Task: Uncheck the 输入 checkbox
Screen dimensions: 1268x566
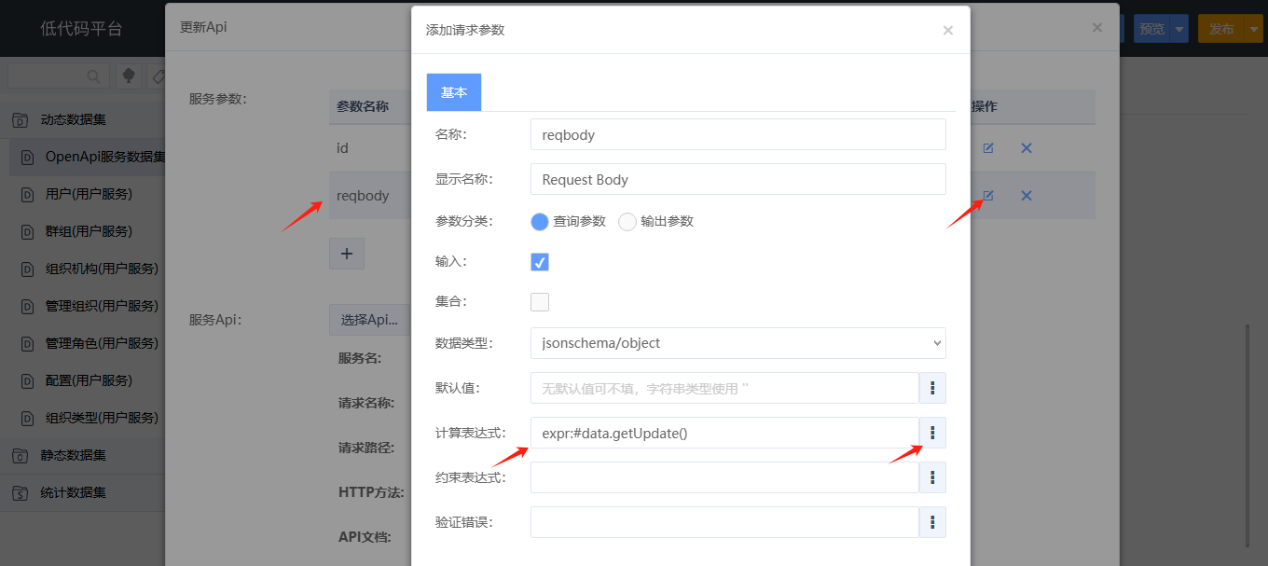Action: click(x=540, y=262)
